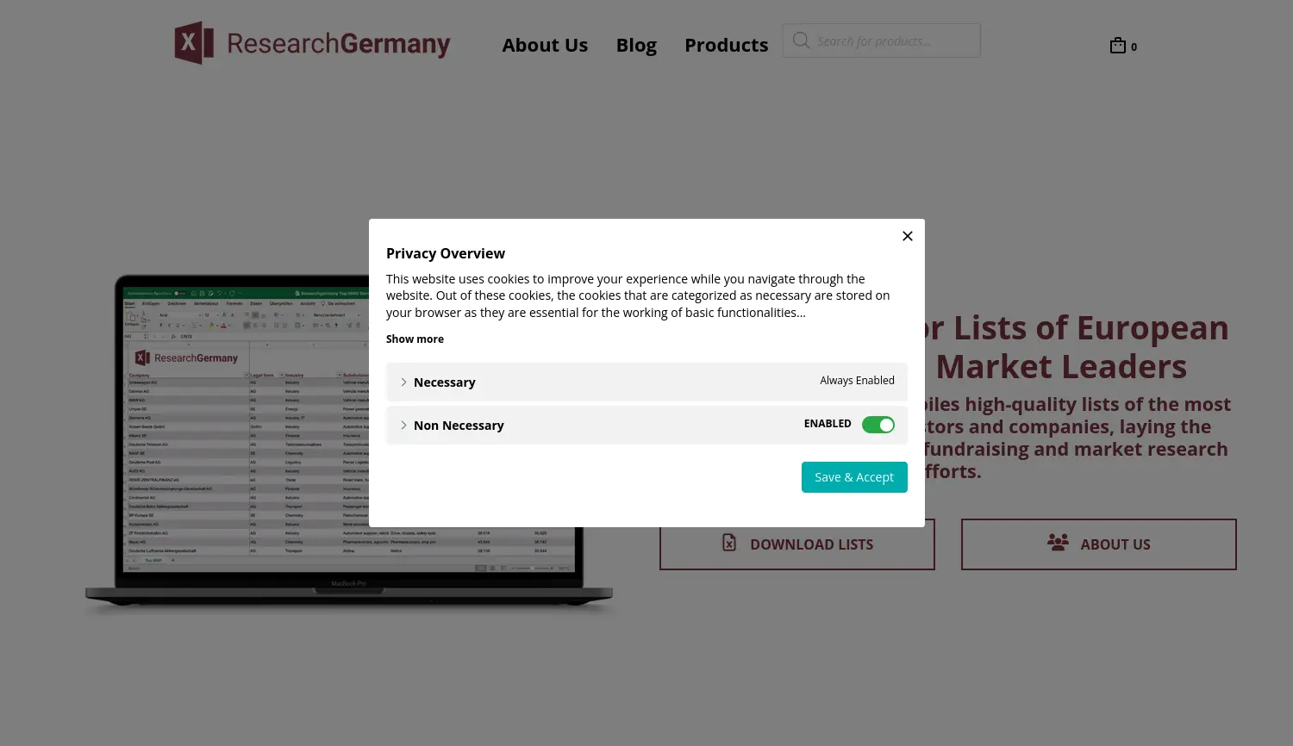Click the Show more link
This screenshot has width=1293, height=746.
tap(415, 339)
